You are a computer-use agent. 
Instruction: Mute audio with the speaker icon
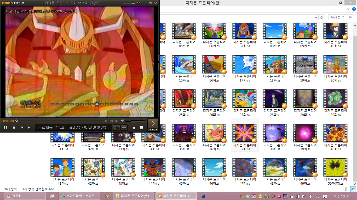122,121
